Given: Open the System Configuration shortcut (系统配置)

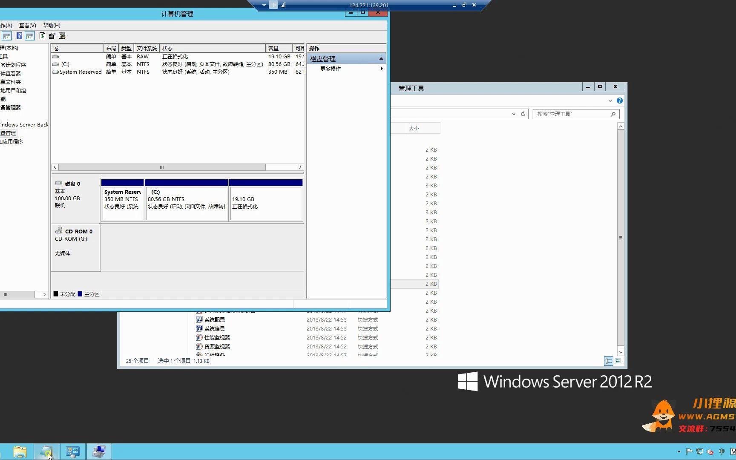Looking at the screenshot, I should tap(215, 320).
